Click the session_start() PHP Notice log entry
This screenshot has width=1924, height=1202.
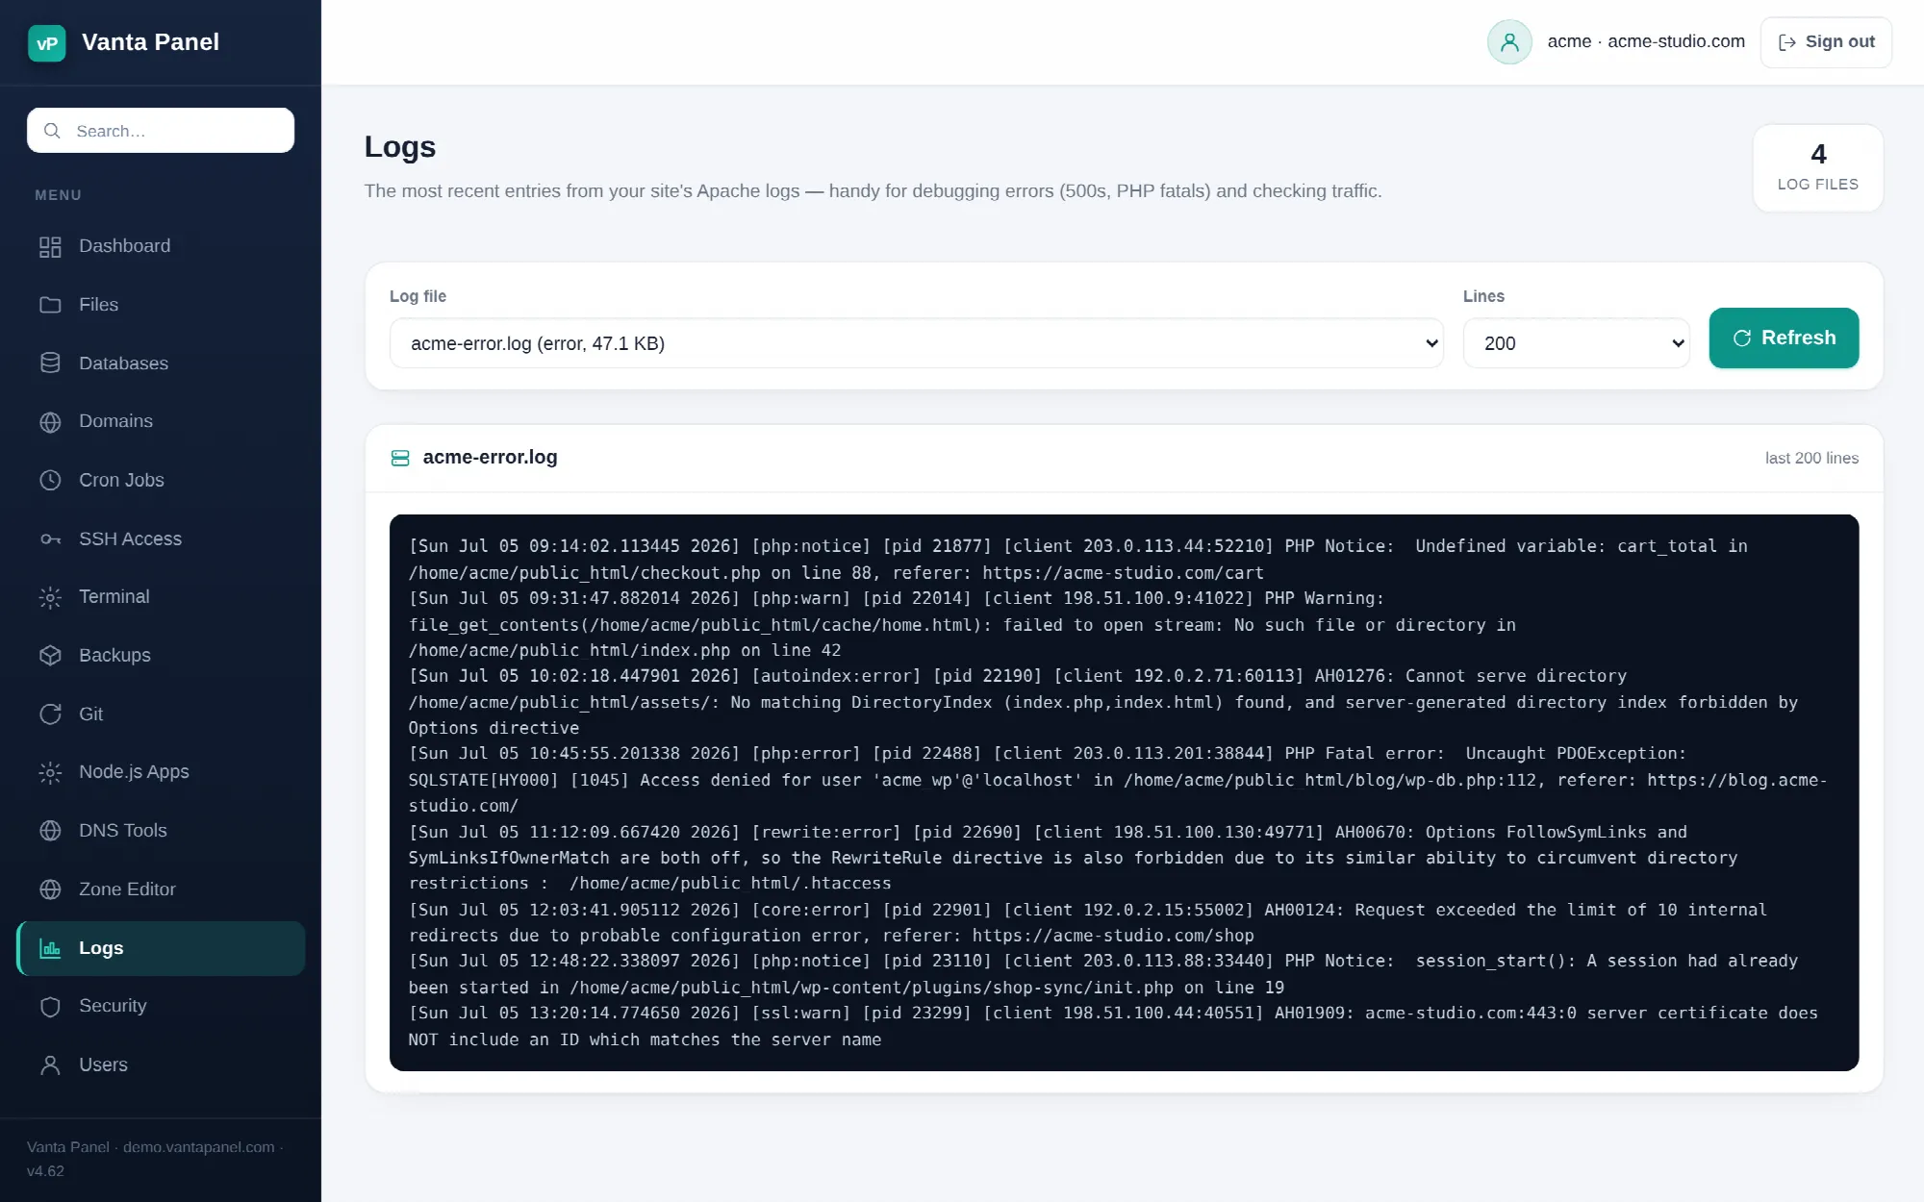pyautogui.click(x=1102, y=974)
